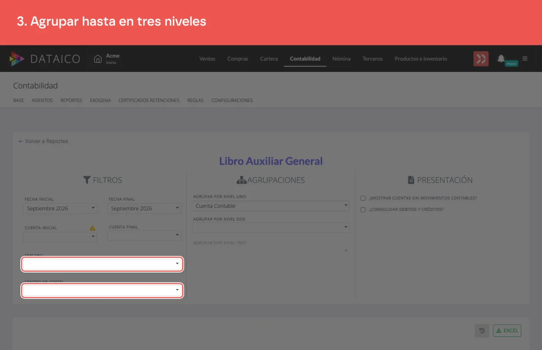
Task: Open the notifications bell
Action: [501, 58]
